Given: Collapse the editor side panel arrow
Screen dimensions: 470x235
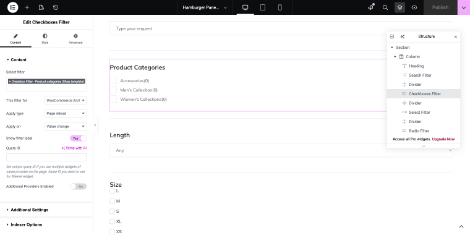Looking at the screenshot, I should (x=95, y=126).
